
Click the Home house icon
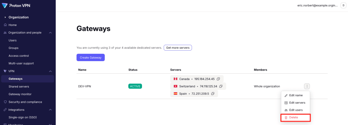pyautogui.click(x=5, y=25)
